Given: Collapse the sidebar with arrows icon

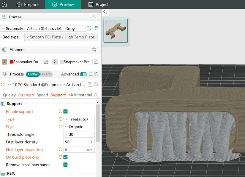Looking at the screenshot, I should pyautogui.click(x=105, y=12).
